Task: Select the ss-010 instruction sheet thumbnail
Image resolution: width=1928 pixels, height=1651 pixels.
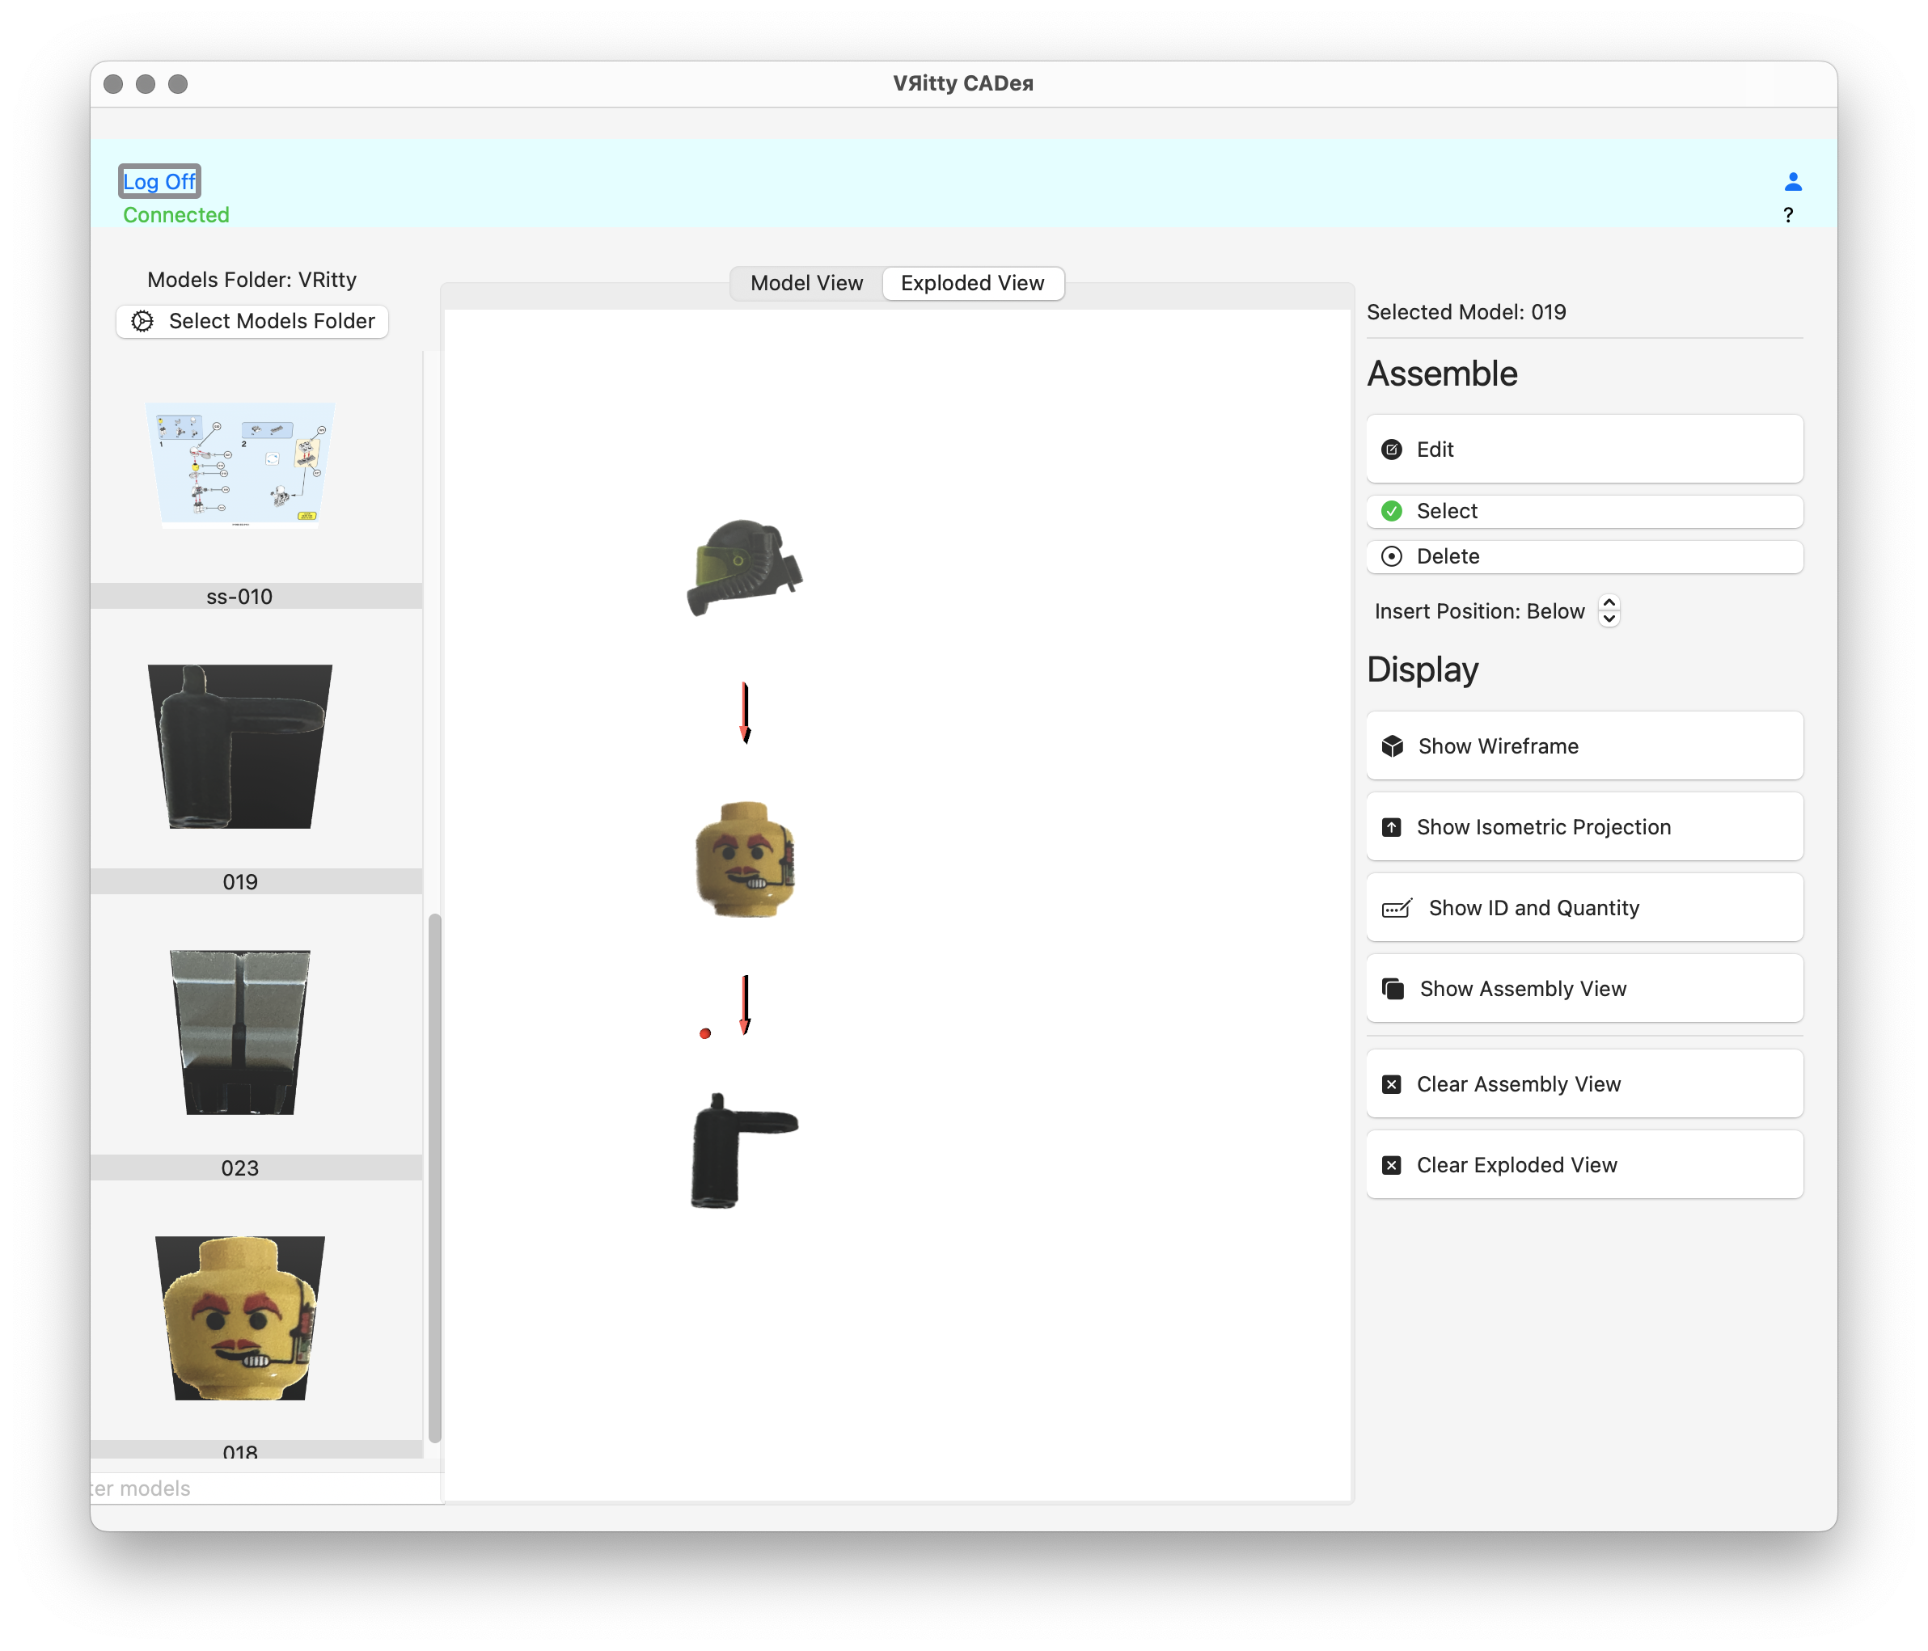Action: click(x=240, y=465)
